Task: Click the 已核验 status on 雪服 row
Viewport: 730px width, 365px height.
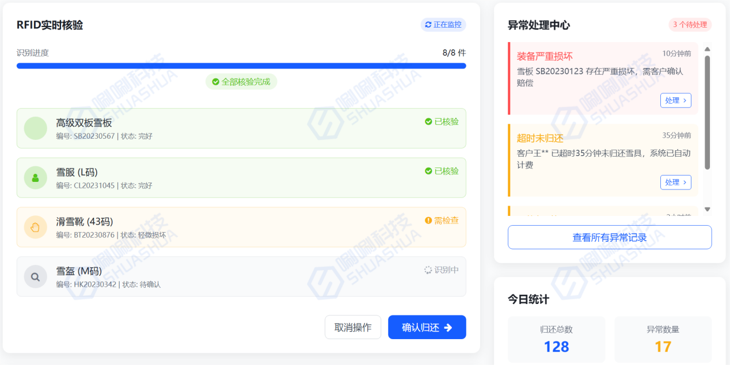Action: coord(442,171)
